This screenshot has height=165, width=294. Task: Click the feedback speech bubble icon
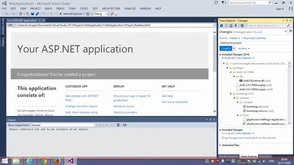tap(216, 3)
